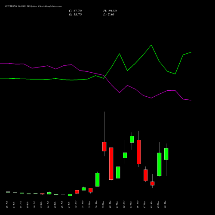Viewport: 215px width, 215px height.
Task: Click the red candlestick for 02 Mar
Action: (x=77, y=192)
